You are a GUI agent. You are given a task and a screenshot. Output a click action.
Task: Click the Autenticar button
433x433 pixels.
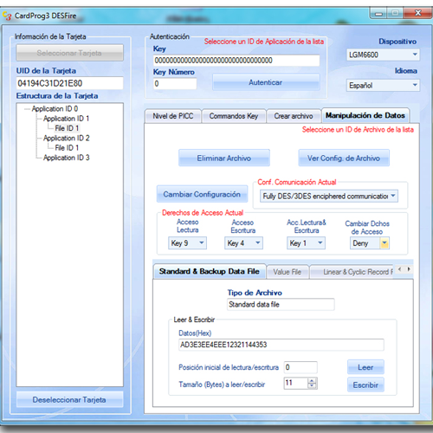[x=266, y=82]
